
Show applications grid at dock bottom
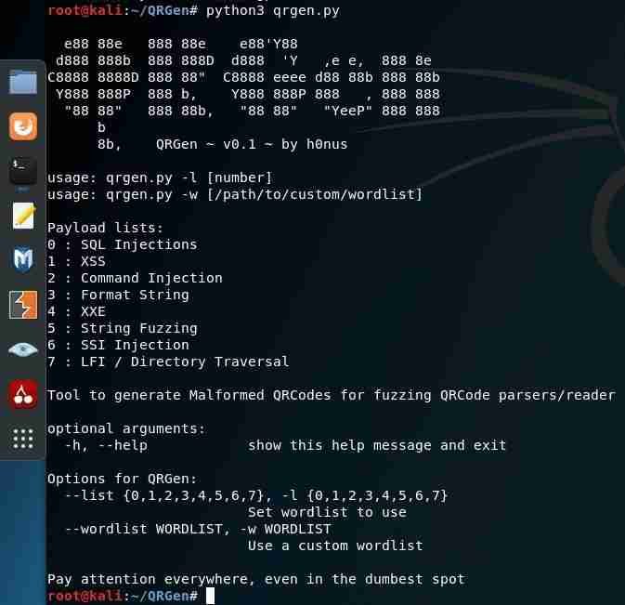tap(23, 439)
